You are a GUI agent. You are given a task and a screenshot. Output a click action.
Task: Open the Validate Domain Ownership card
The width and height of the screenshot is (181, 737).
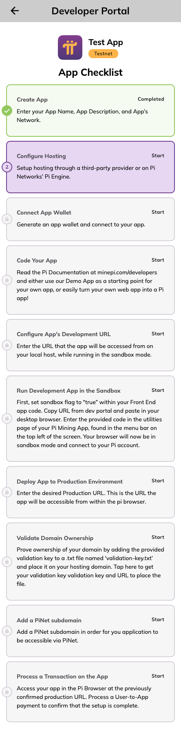90,562
